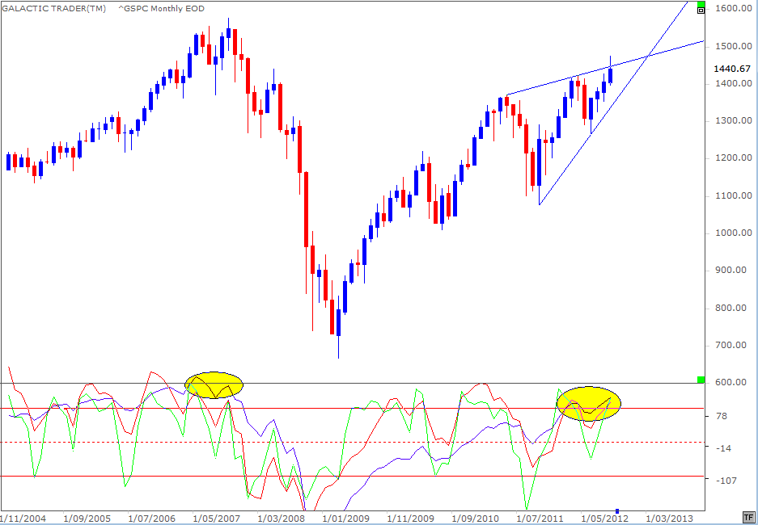
Task: Click the 1/03/2008 date axis label
Action: point(281,519)
